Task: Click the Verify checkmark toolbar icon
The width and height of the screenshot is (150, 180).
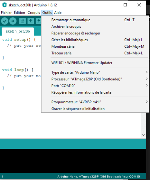Action: (5, 21)
